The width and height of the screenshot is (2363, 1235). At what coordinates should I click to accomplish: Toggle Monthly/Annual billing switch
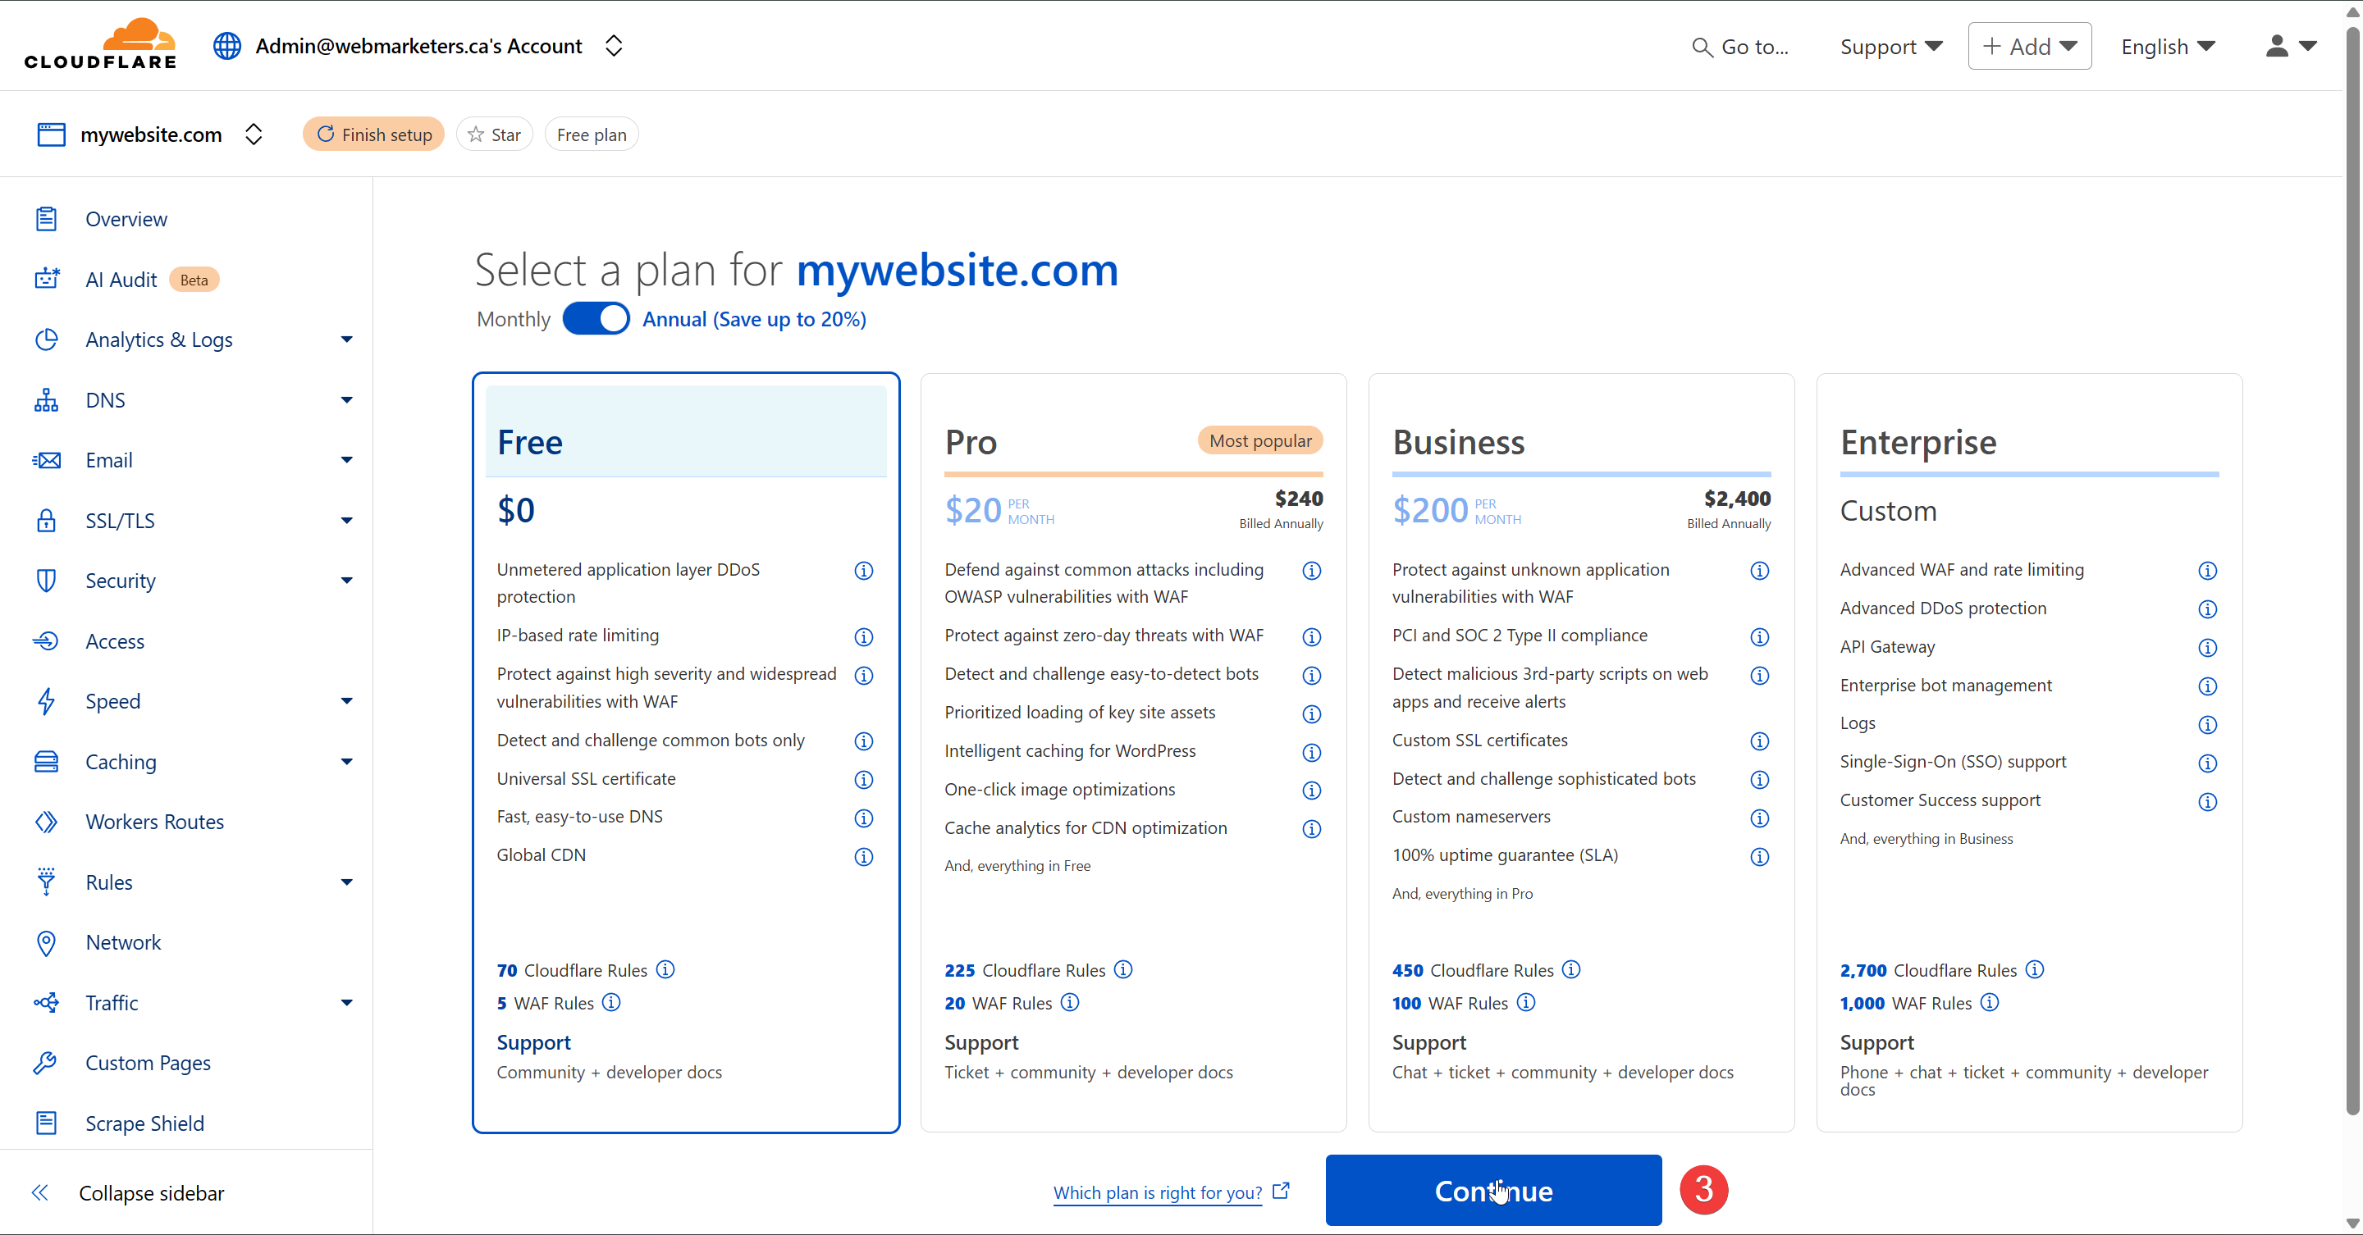(596, 319)
